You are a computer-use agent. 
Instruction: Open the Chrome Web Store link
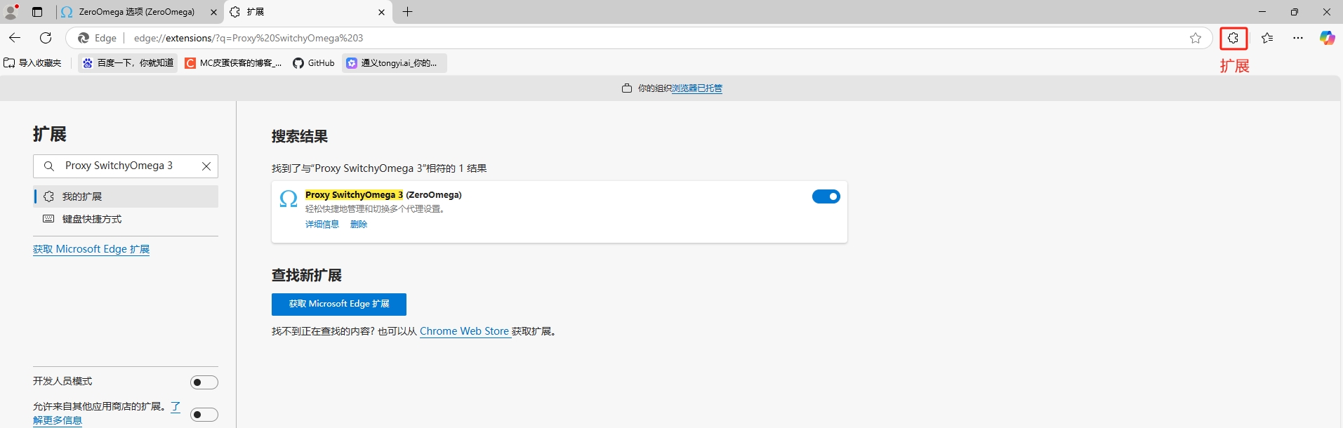tap(464, 331)
